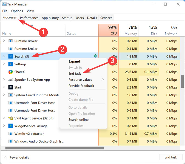Click the End task button at bottom
Screen dimensions: 185x164
(x=170, y=157)
